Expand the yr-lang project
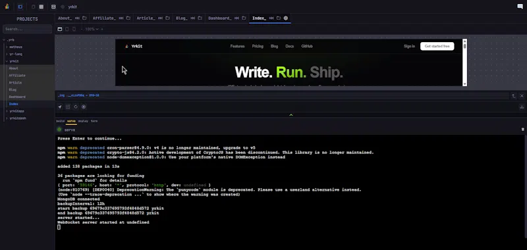 click(x=7, y=54)
